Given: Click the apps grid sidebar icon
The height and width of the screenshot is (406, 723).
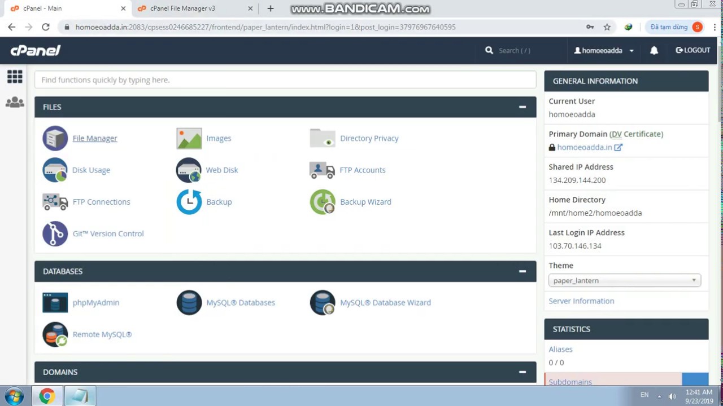Looking at the screenshot, I should tap(15, 77).
